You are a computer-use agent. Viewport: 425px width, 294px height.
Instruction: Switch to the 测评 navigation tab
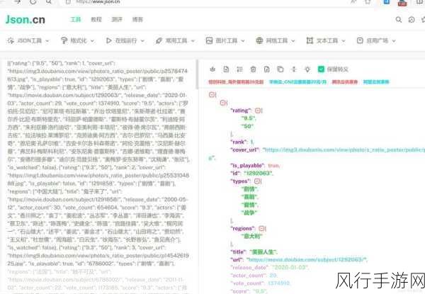tap(117, 20)
